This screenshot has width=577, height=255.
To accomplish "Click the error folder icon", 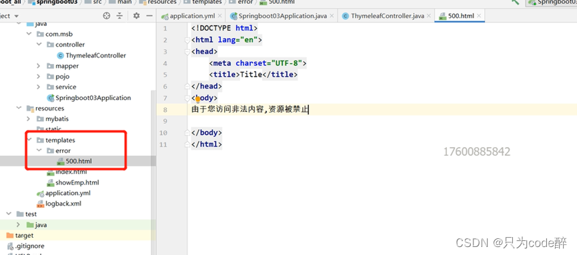I will (51, 150).
